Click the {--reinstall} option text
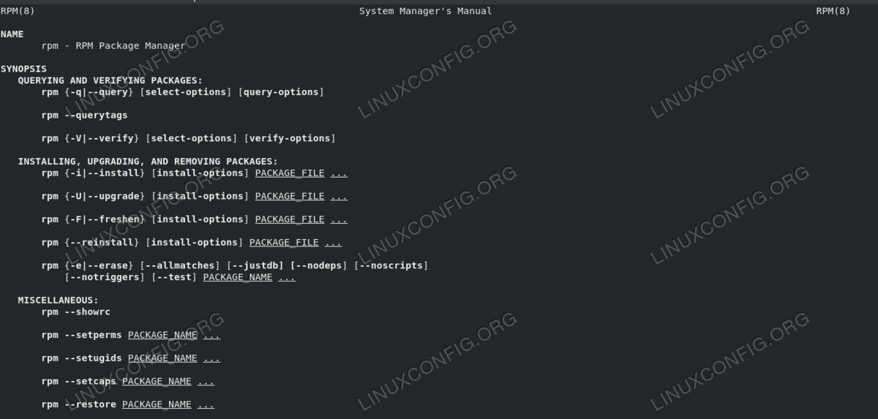 102,242
